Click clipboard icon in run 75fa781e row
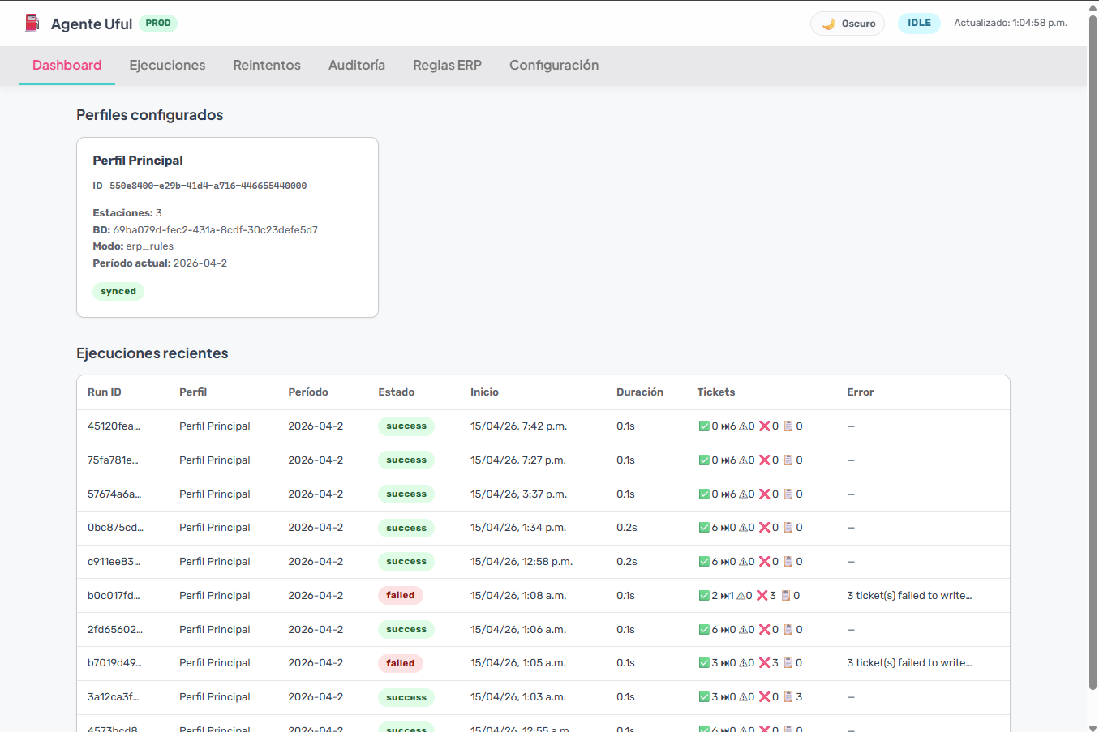The width and height of the screenshot is (1099, 732). 788,460
